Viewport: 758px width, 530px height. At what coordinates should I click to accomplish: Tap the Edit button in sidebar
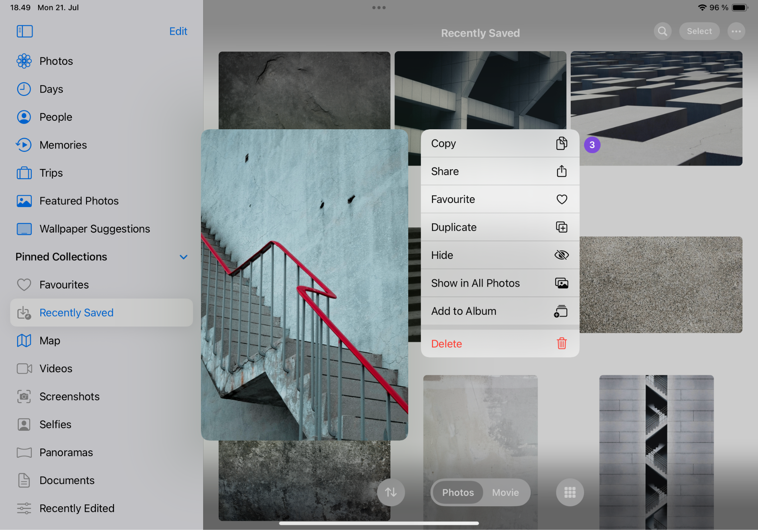[x=178, y=31]
